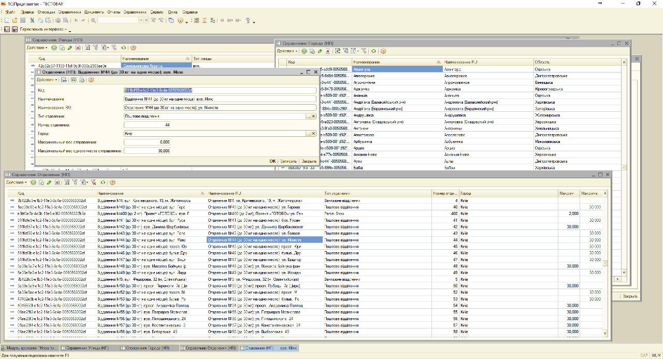663x359 pixels.
Task: Click the vertical scrollbar of Справочник Отделения list
Action: 605,264
